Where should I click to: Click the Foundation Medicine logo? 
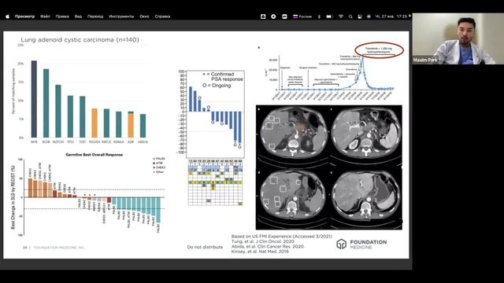(361, 244)
